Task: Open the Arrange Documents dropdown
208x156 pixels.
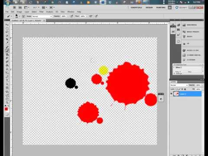Action: coord(44,7)
